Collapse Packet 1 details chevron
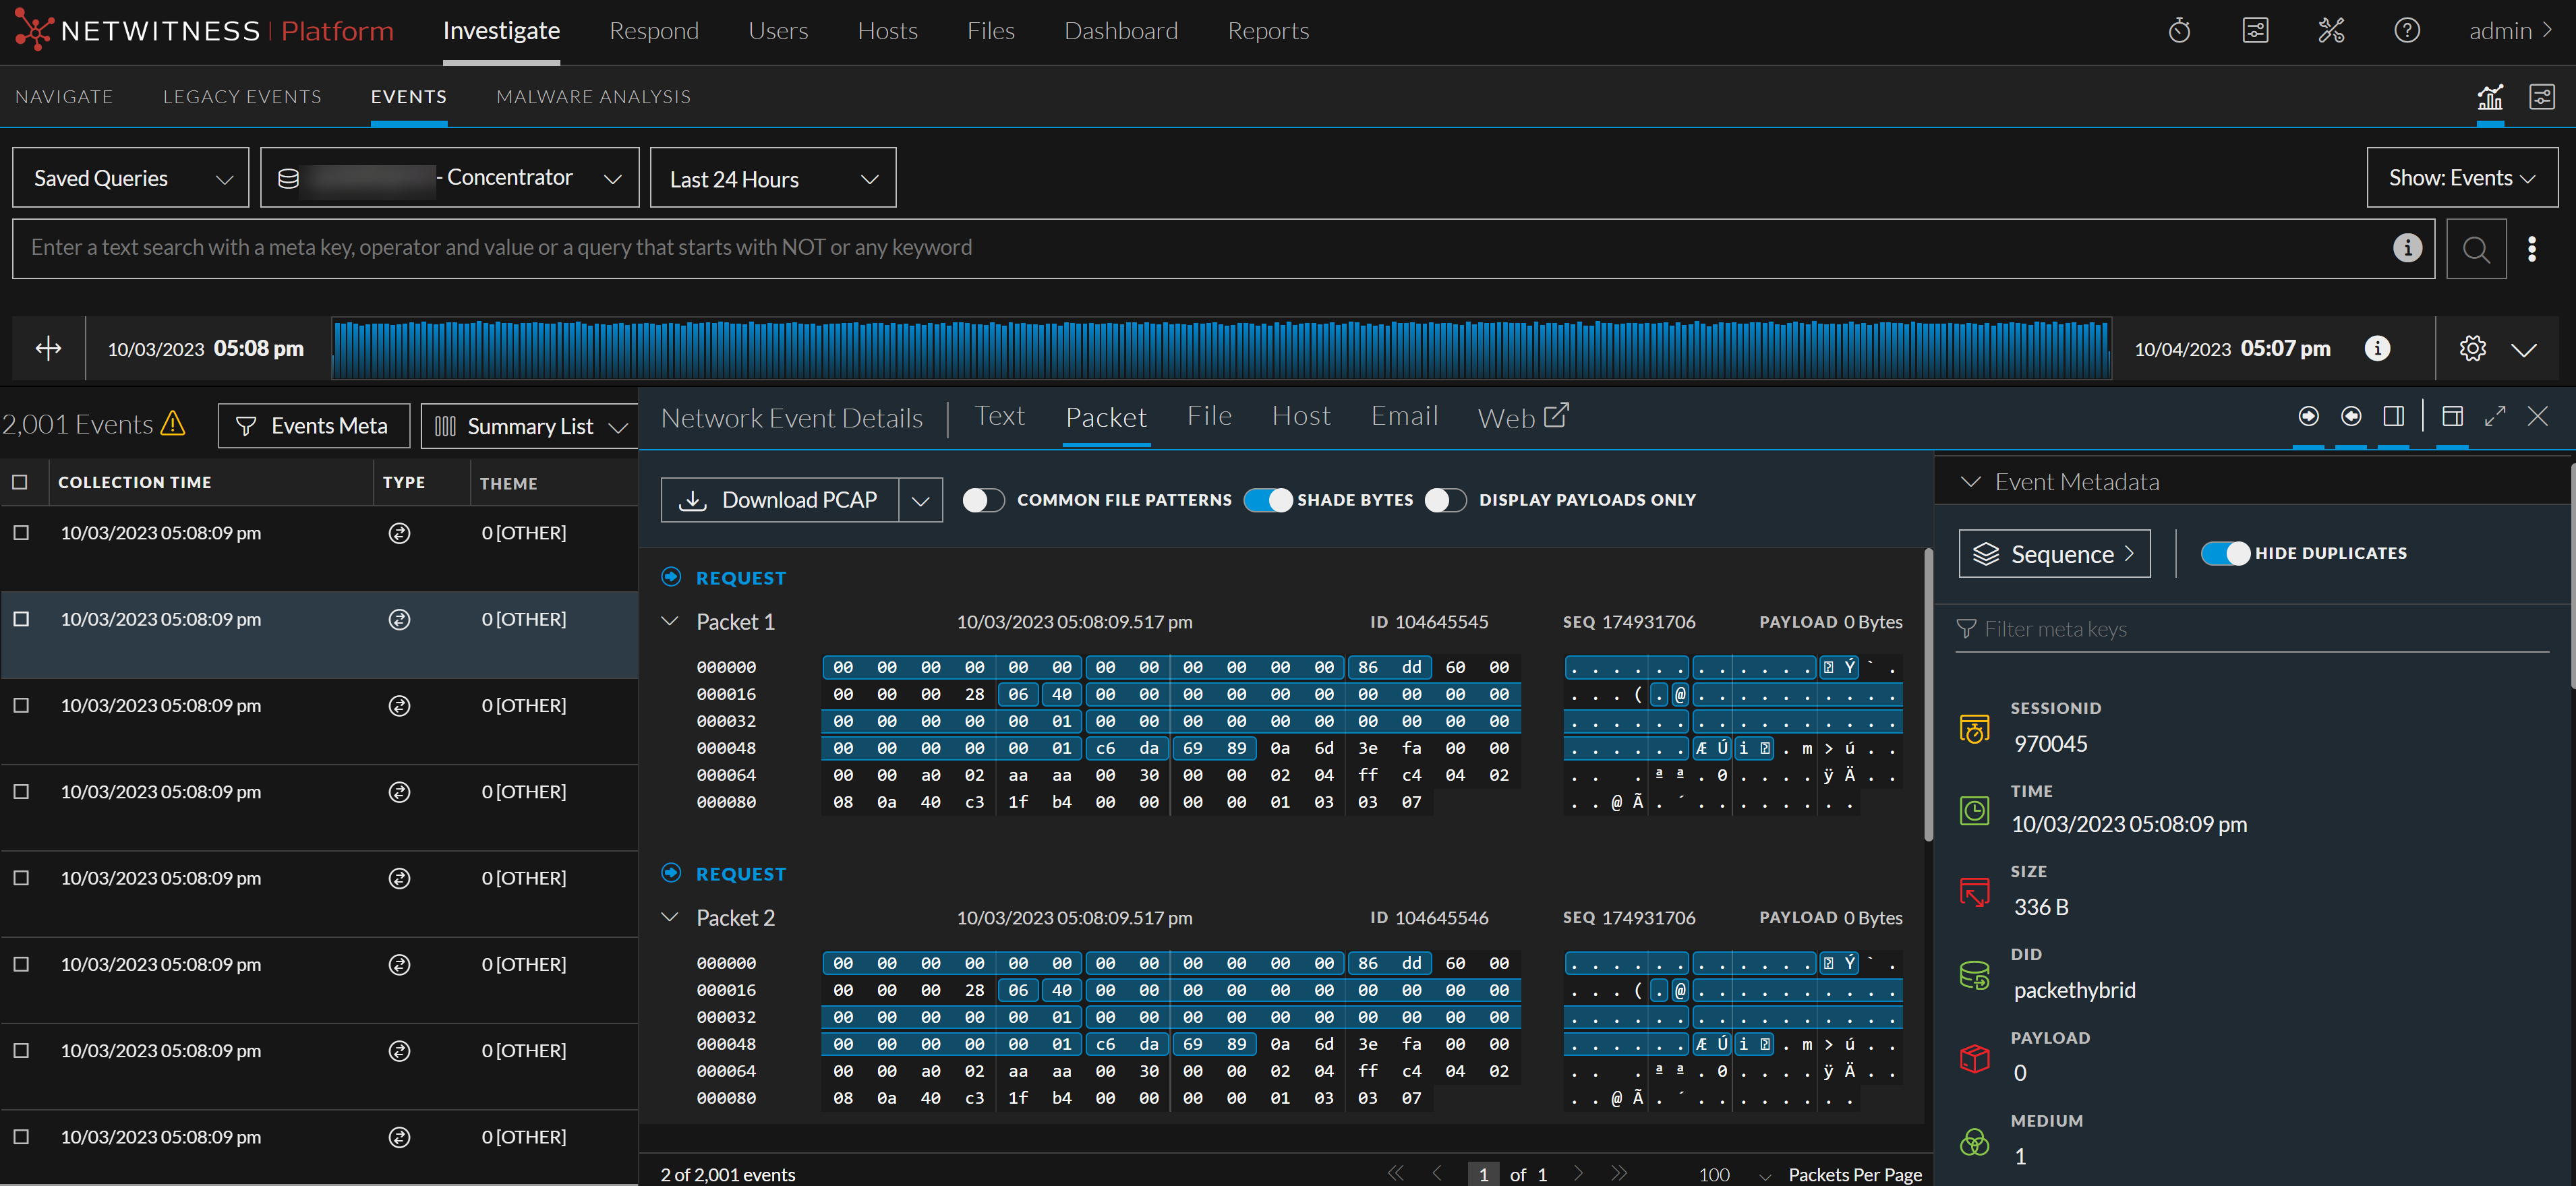 coord(670,621)
